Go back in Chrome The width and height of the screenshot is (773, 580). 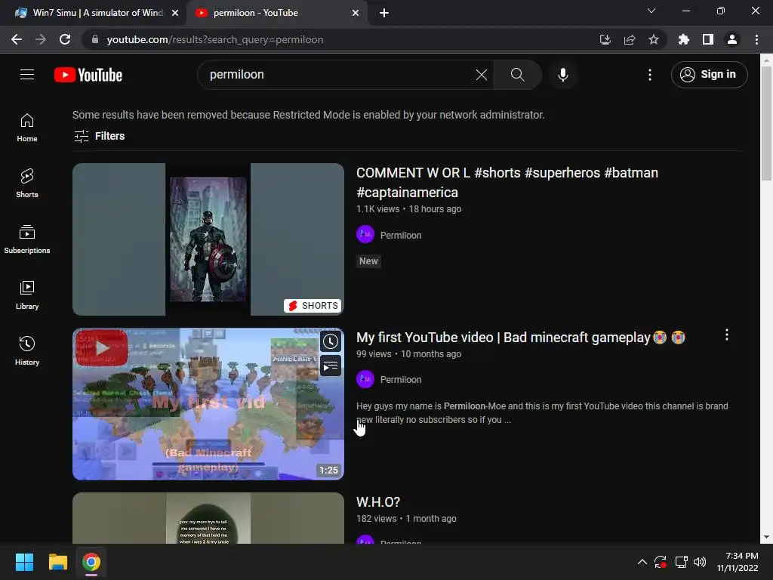pos(17,39)
